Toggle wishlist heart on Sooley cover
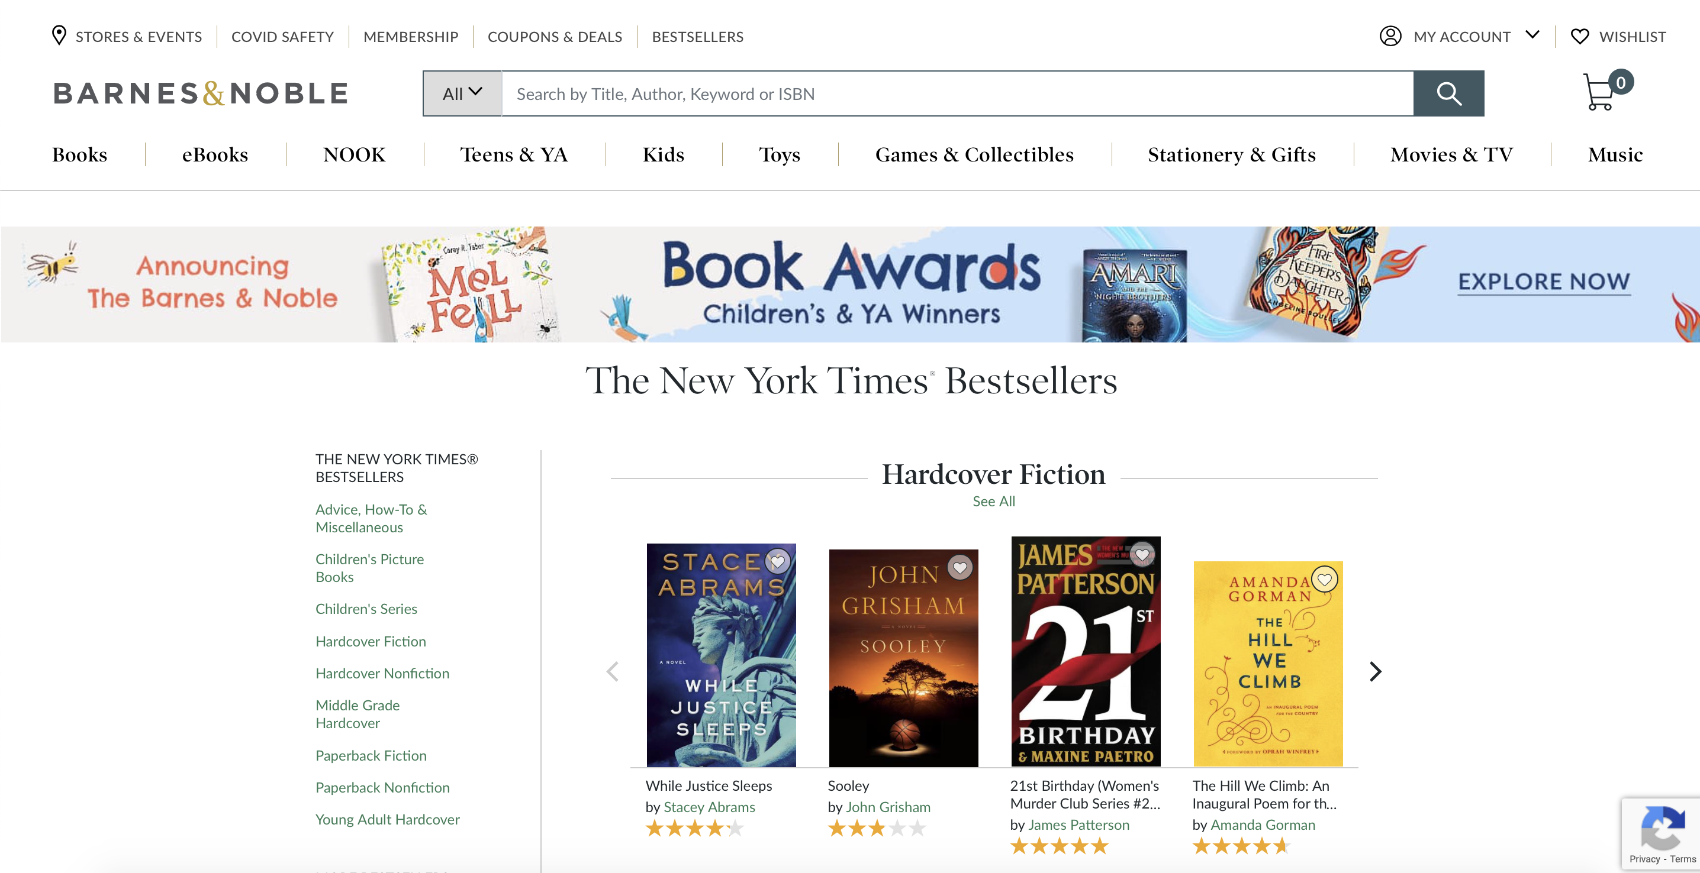Viewport: 1700px width, 873px height. click(x=960, y=567)
